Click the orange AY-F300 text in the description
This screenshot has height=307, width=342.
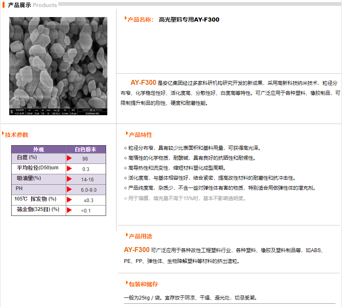pos(143,83)
